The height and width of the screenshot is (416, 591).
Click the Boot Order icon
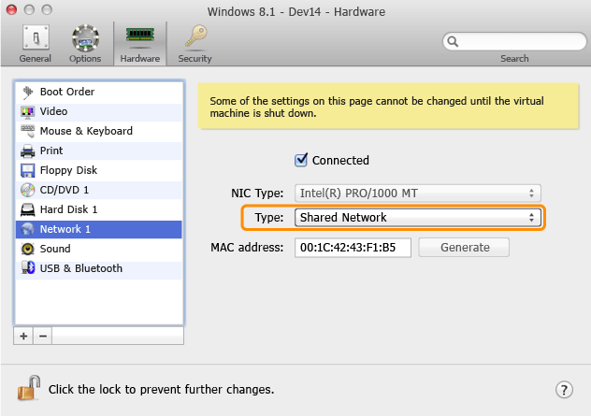tap(27, 92)
